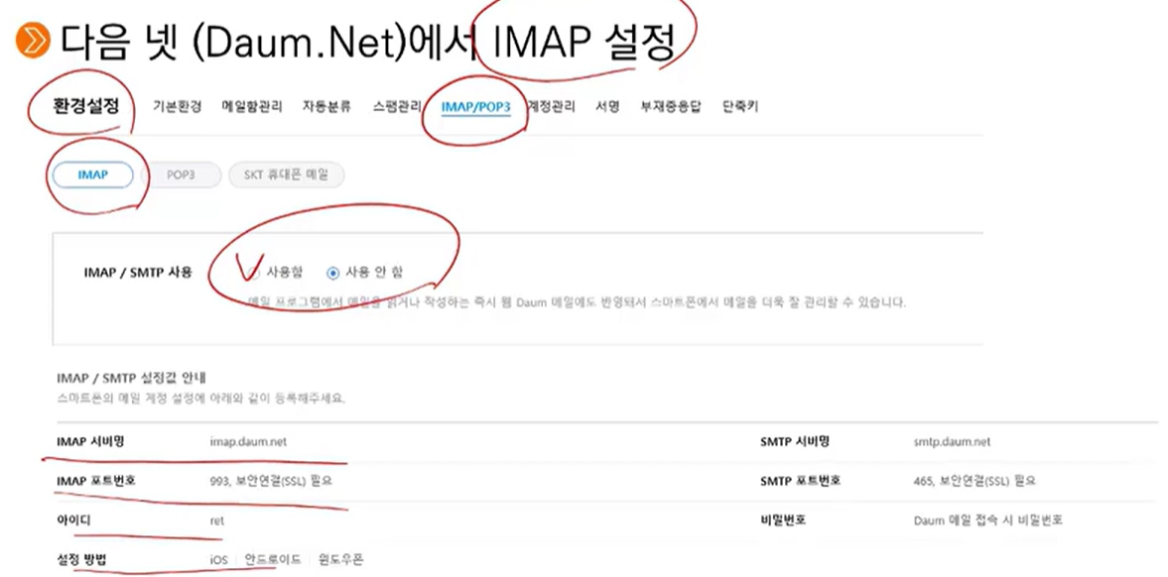Switch to the 메일함관리 tab

(x=252, y=106)
